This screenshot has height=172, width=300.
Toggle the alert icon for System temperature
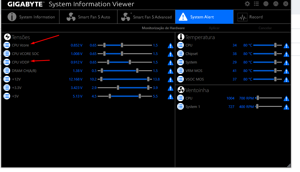[x=286, y=62]
